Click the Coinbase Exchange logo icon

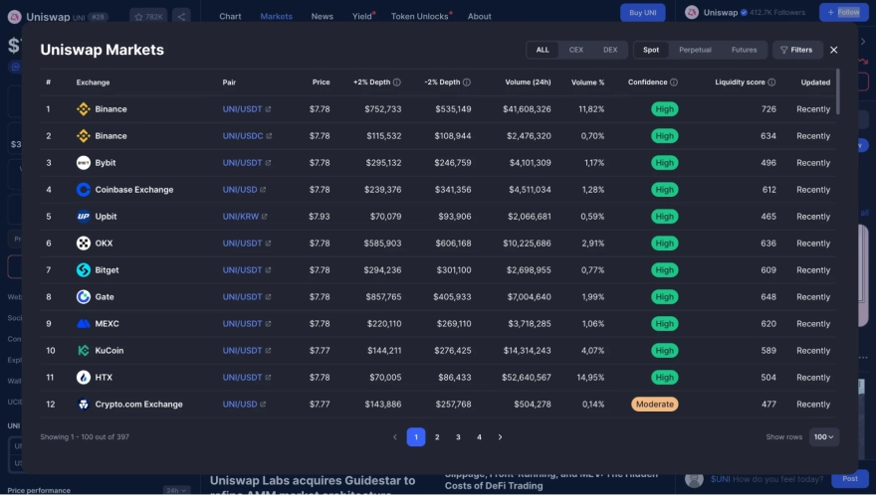[84, 190]
